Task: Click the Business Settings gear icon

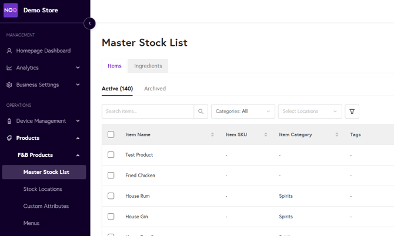Action: 9,85
